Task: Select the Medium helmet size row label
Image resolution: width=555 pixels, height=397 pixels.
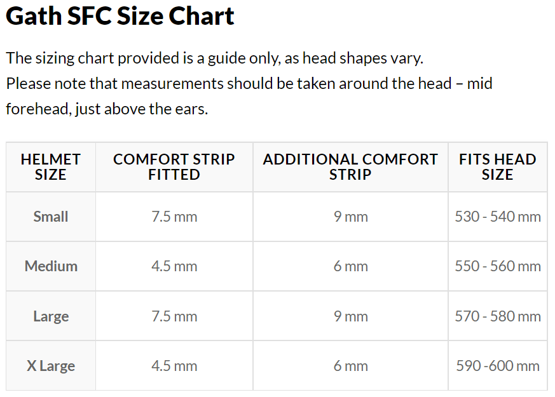Action: 51,266
